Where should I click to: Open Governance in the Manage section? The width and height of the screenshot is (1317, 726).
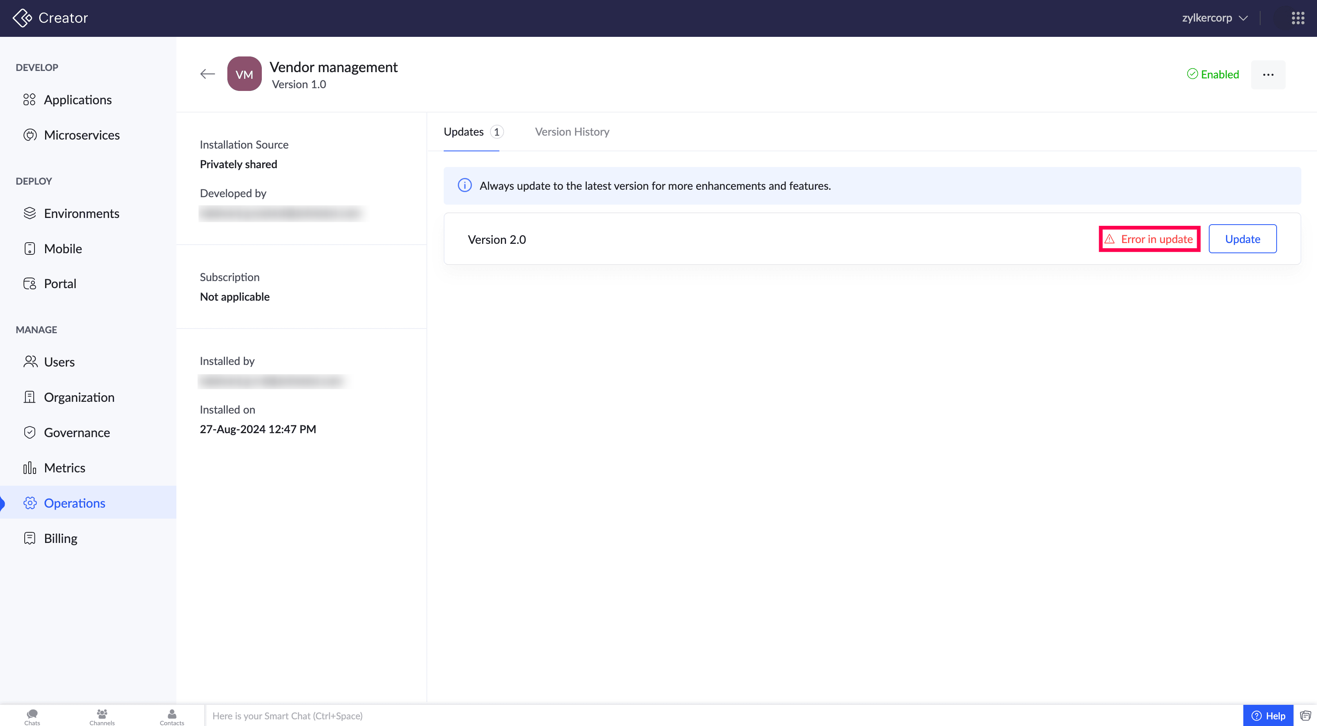77,432
